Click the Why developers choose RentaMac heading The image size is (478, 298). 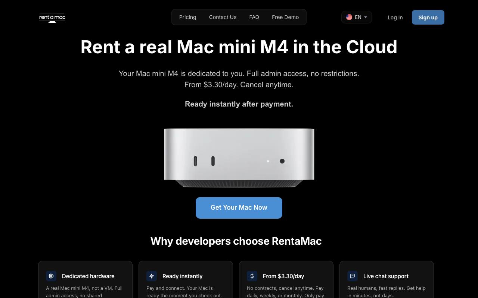(236, 241)
